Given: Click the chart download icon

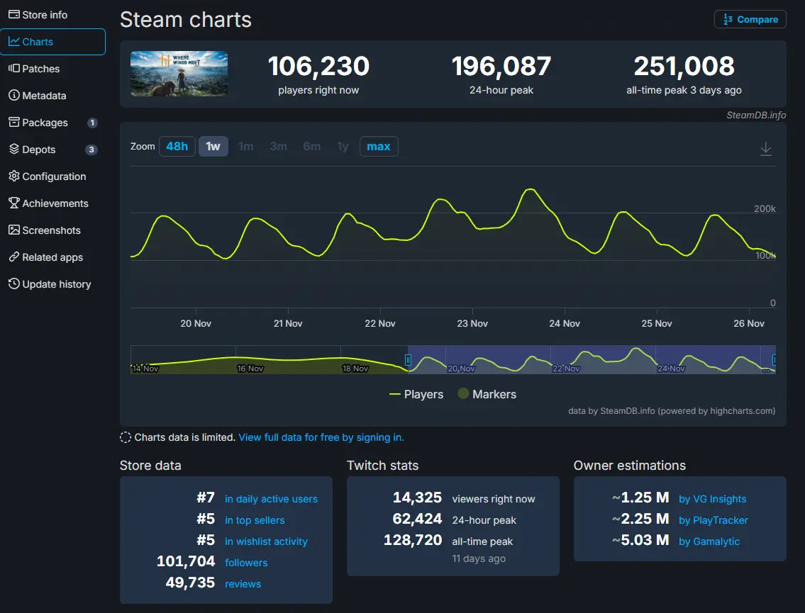Looking at the screenshot, I should point(765,149).
